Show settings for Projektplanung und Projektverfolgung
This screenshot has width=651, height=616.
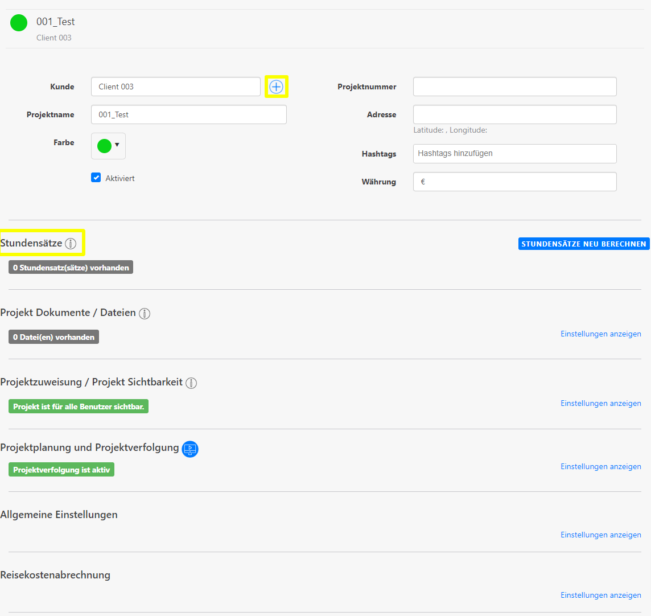pyautogui.click(x=600, y=466)
